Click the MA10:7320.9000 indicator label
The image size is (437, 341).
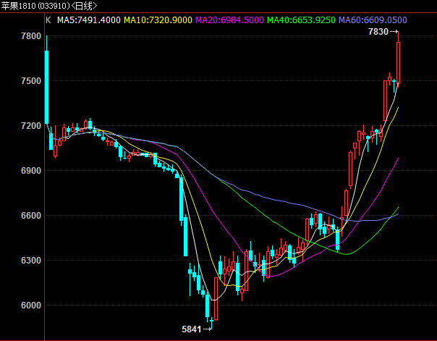point(158,20)
